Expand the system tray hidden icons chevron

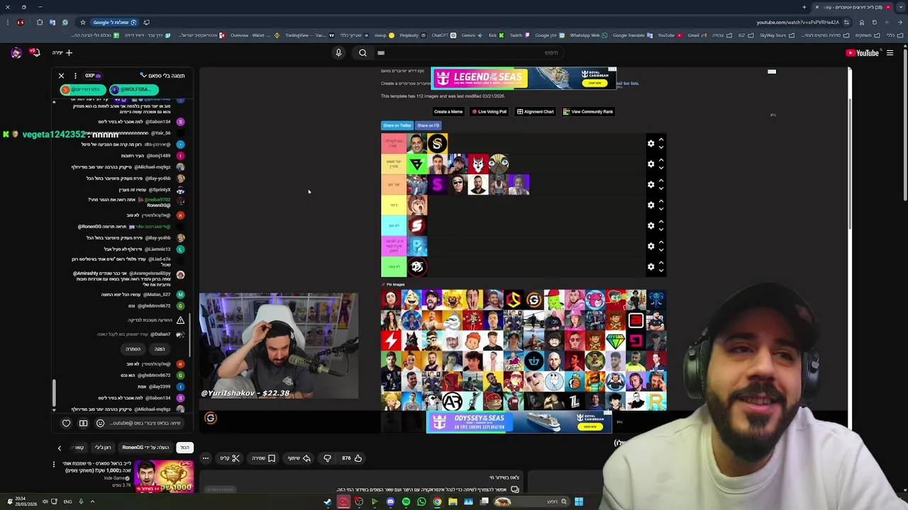[92, 501]
